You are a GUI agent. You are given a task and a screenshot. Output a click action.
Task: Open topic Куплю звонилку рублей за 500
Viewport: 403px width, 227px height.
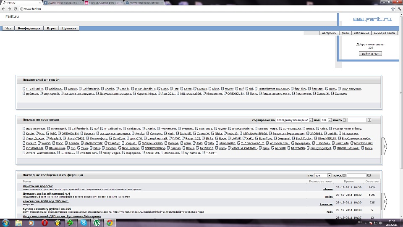pyautogui.click(x=47, y=209)
